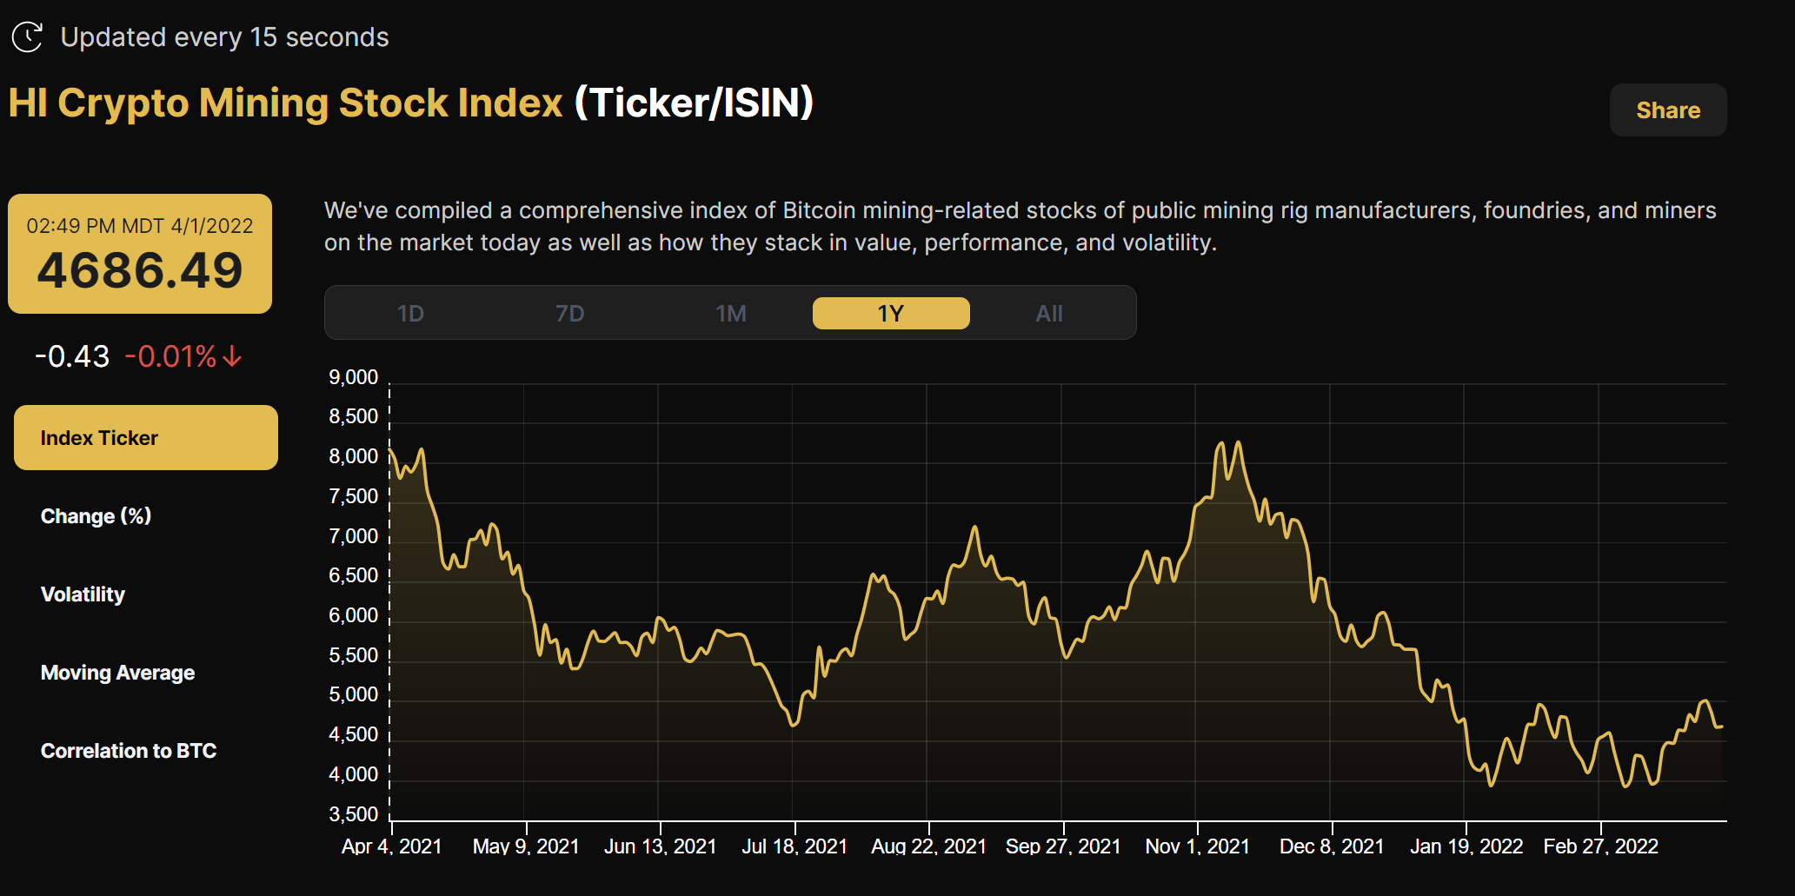Image resolution: width=1795 pixels, height=896 pixels.
Task: Click the Jul 18, 2021 axis label
Action: tap(794, 846)
